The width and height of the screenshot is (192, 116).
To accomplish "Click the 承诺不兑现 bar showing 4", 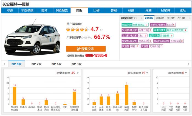I will (x=117, y=99).
